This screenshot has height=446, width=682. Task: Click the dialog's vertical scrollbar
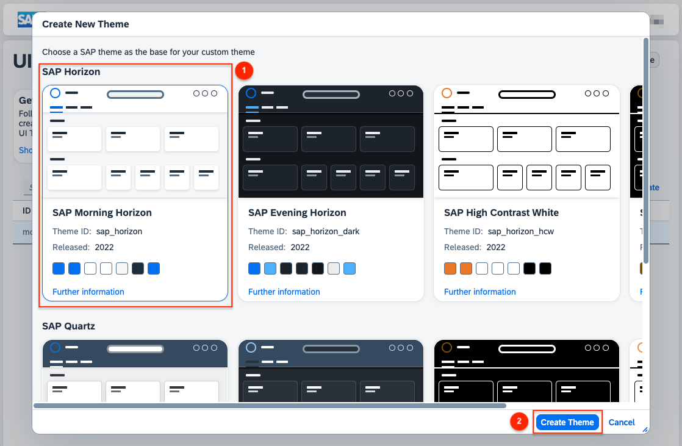(x=646, y=151)
